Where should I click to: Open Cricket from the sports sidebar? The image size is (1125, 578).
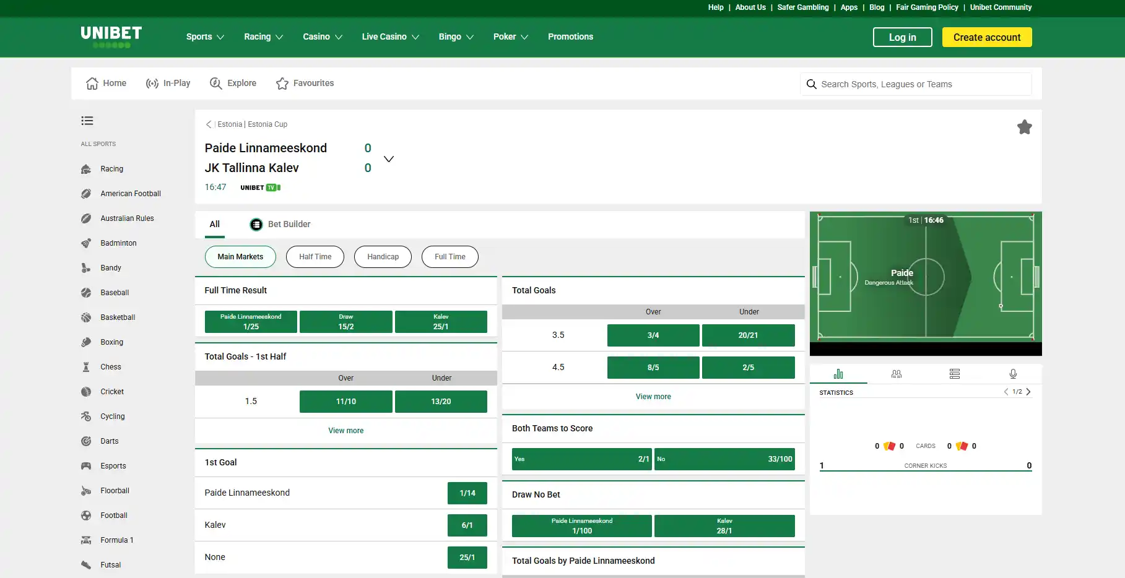(x=112, y=392)
